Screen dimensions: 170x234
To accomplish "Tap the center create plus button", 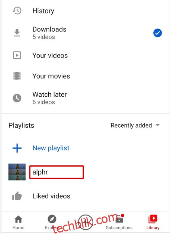I will pyautogui.click(x=85, y=222).
